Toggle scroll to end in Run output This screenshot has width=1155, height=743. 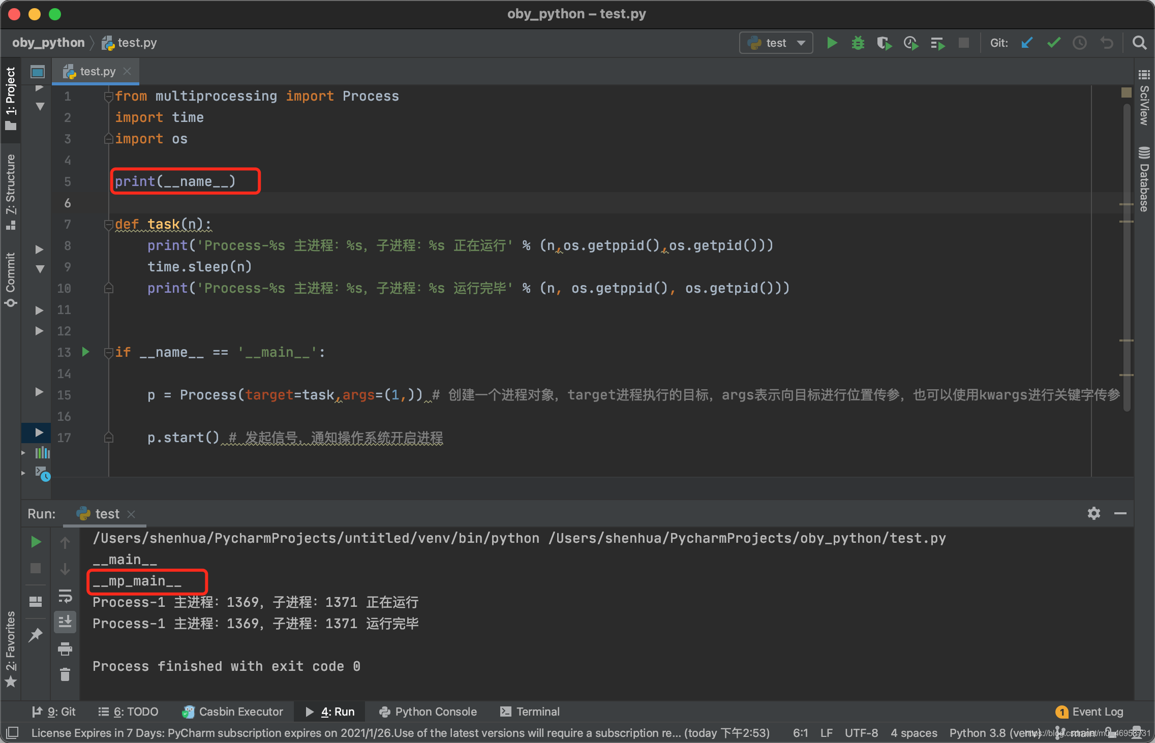65,622
